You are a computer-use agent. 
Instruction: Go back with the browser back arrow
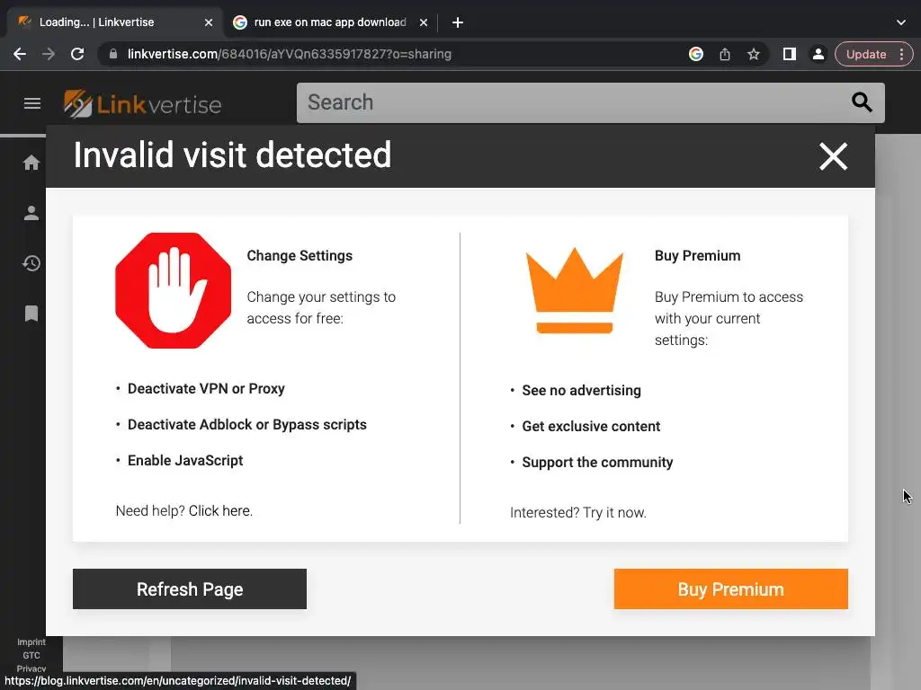click(x=20, y=54)
